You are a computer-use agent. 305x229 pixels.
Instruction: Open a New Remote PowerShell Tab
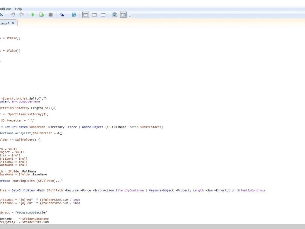click(62, 14)
